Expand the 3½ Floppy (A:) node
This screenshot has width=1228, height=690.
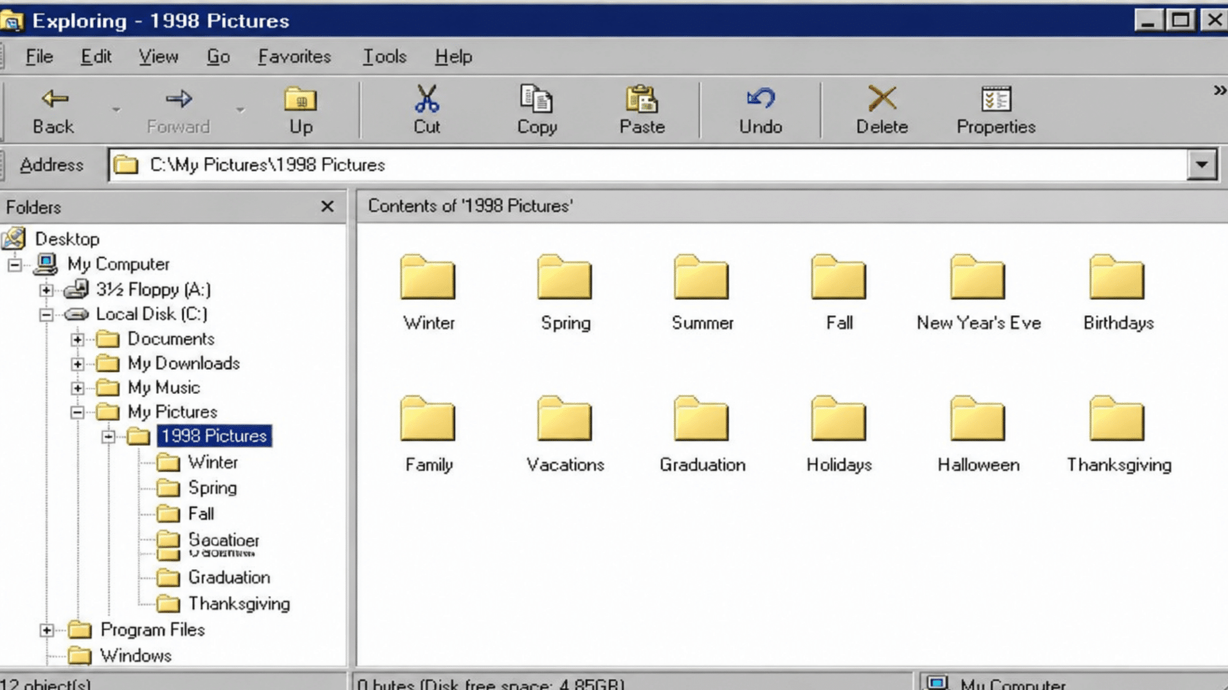pyautogui.click(x=47, y=289)
